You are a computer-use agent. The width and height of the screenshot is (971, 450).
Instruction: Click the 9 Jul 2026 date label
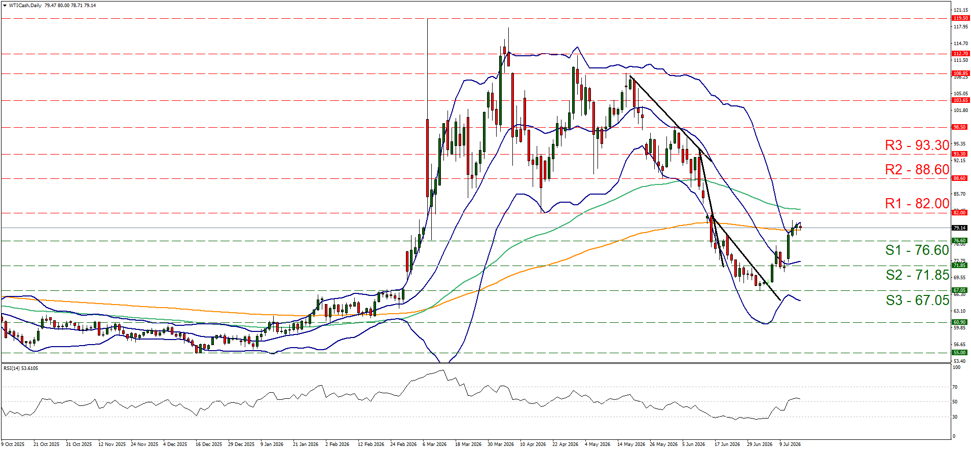pos(791,444)
